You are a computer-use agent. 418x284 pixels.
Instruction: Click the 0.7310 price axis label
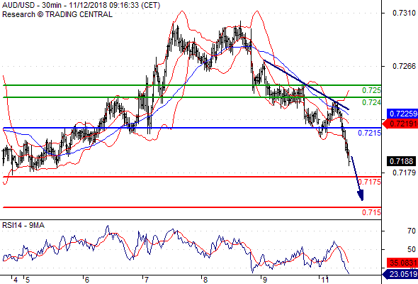(404, 13)
